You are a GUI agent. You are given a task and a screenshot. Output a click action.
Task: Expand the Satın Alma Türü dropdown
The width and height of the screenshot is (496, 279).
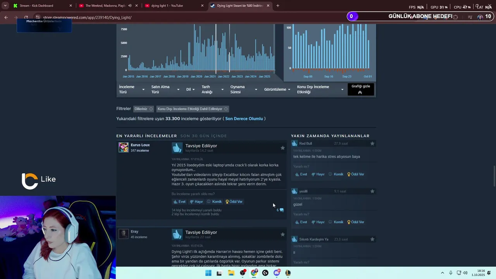pos(165,90)
